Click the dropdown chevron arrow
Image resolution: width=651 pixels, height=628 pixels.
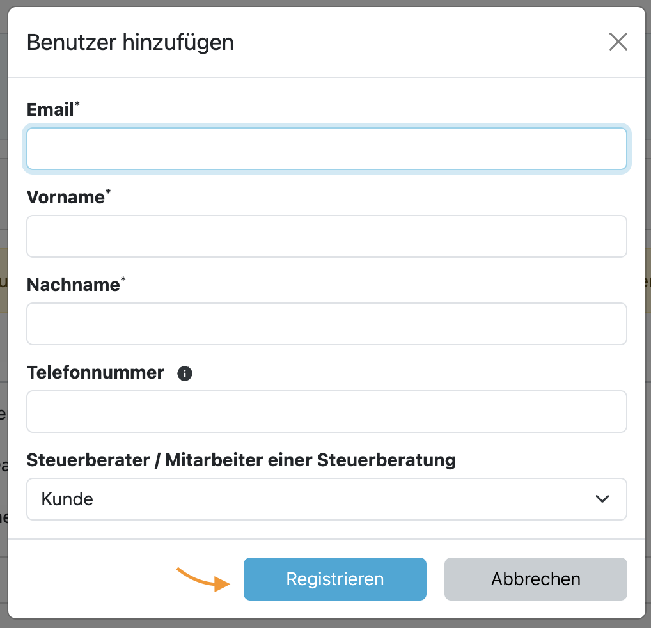[x=602, y=499]
